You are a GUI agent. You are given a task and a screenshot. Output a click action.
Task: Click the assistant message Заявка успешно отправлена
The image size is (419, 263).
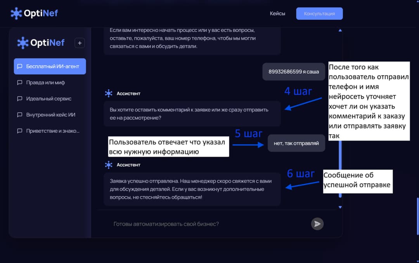pyautogui.click(x=192, y=189)
